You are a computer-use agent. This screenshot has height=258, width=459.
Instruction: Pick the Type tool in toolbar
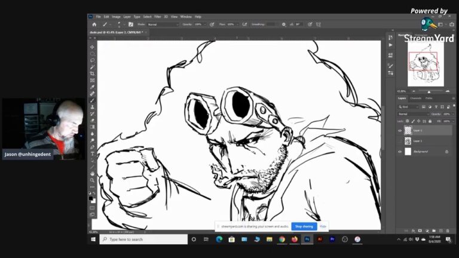[92, 153]
